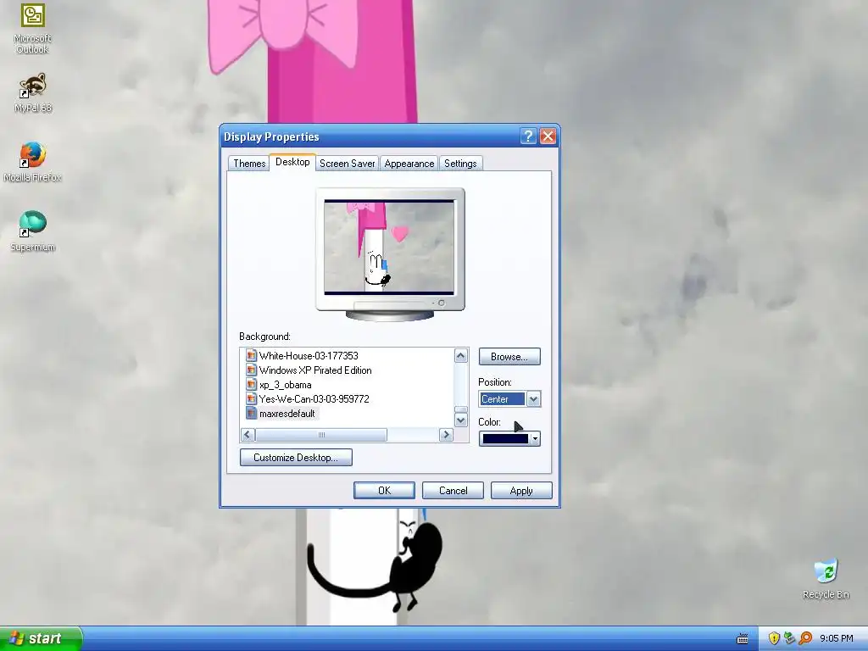Open the Position dropdown showing Center
868x651 pixels.
(x=533, y=399)
